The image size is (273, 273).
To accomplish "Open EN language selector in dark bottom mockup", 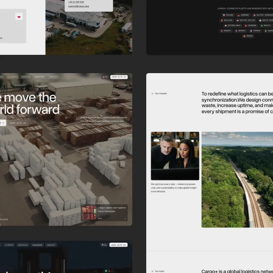I will pyautogui.click(x=104, y=245).
